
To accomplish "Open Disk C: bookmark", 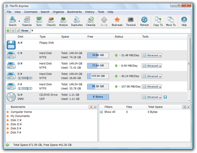I will pos(16,120).
